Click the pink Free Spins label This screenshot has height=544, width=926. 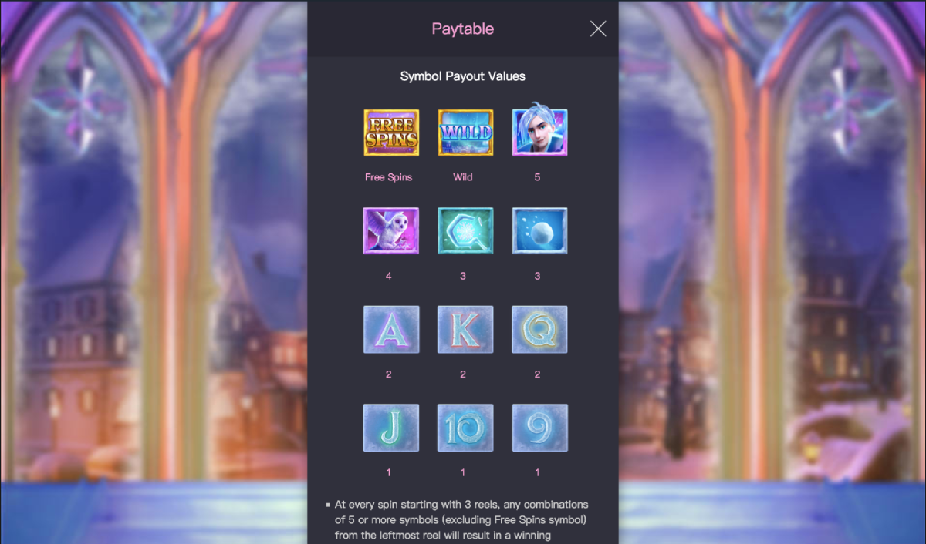(x=389, y=177)
